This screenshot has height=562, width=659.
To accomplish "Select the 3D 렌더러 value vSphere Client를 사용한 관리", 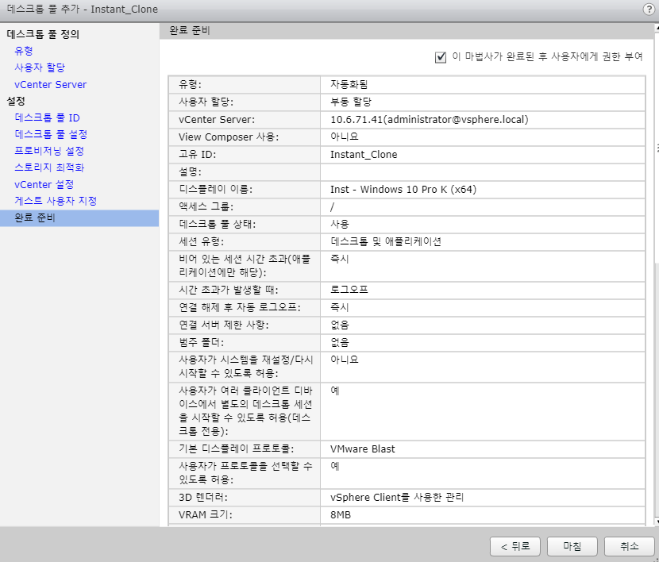I will coord(397,498).
